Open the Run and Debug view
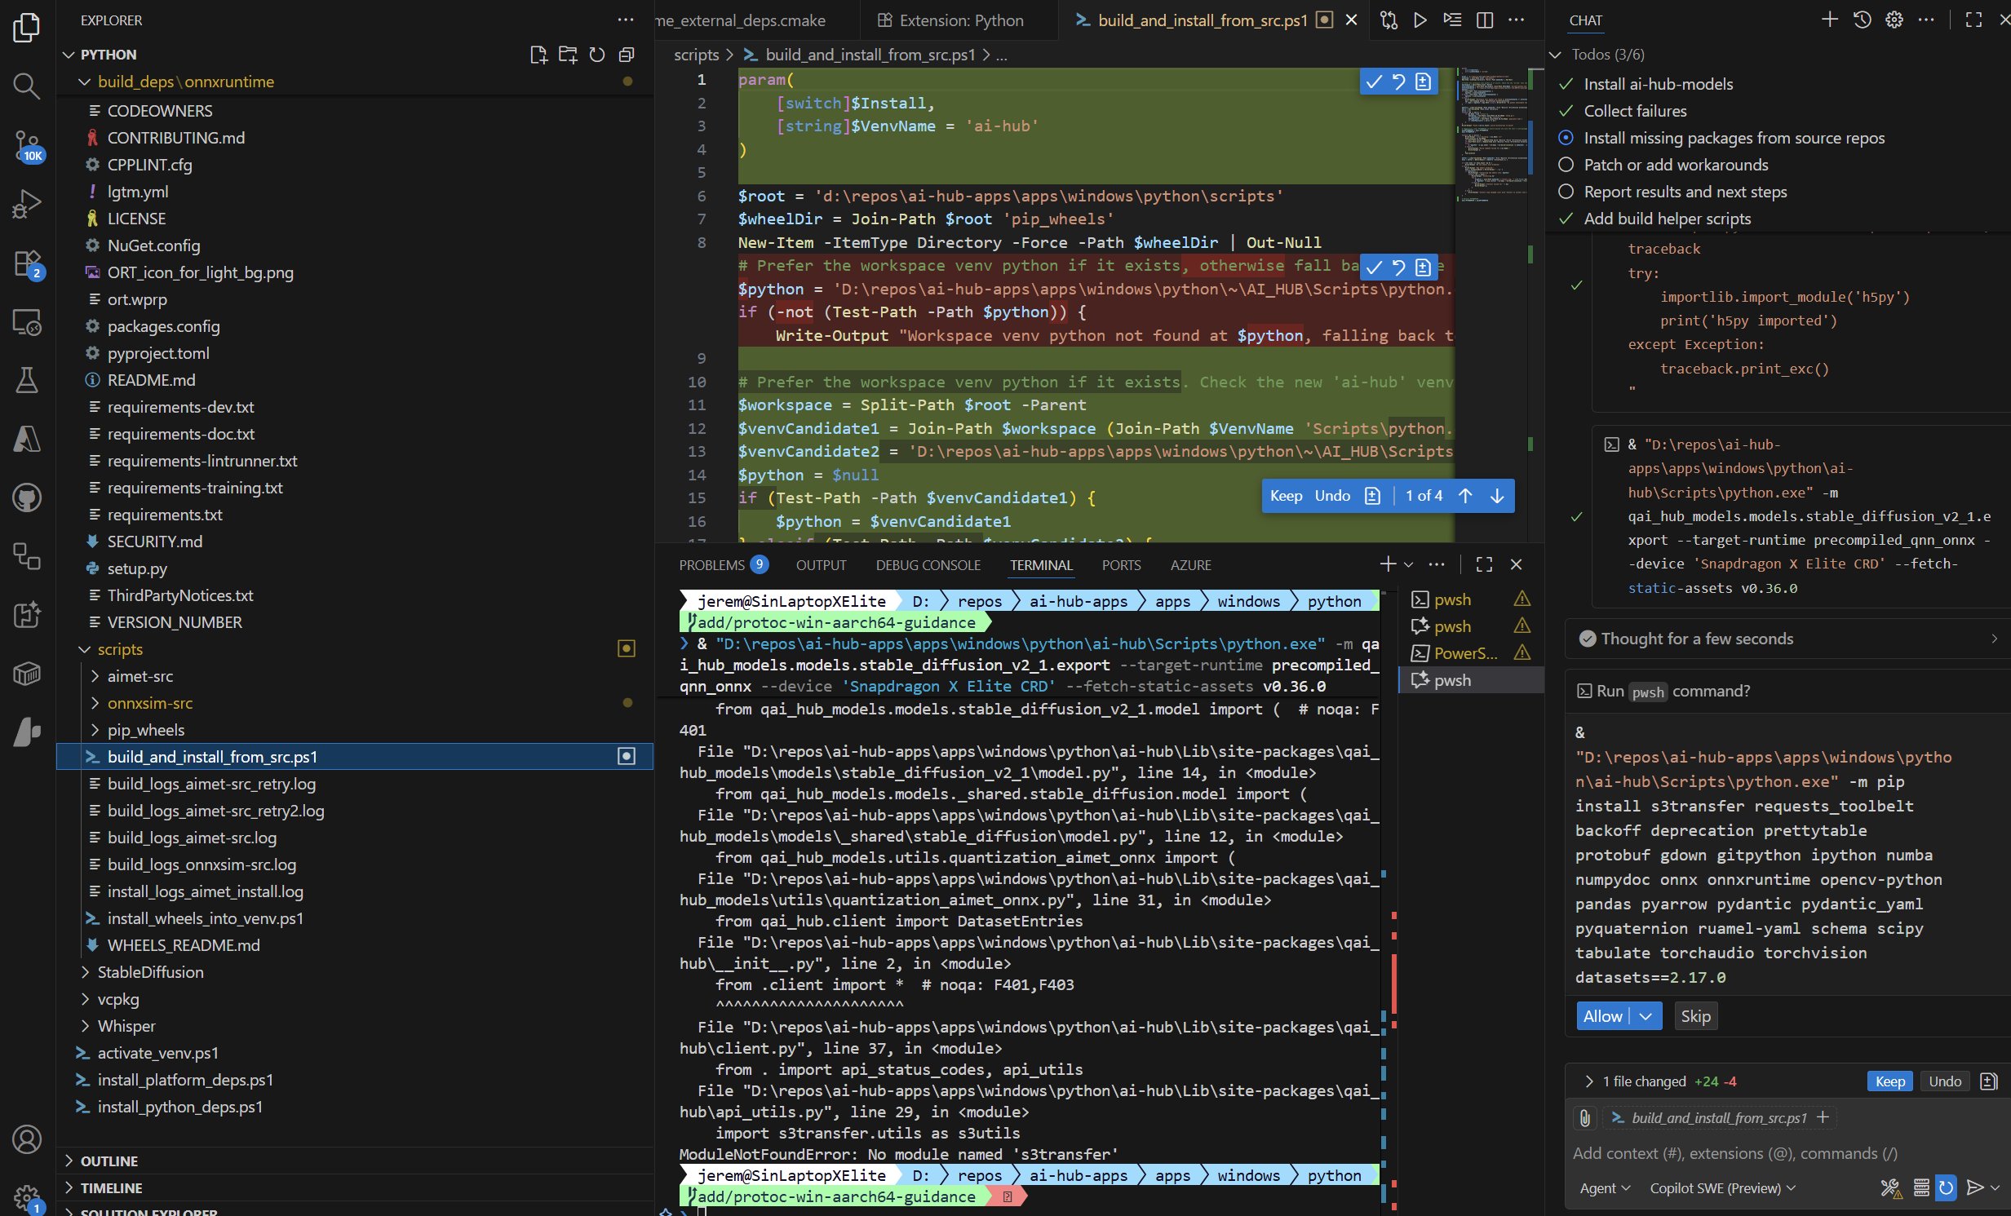 26,204
